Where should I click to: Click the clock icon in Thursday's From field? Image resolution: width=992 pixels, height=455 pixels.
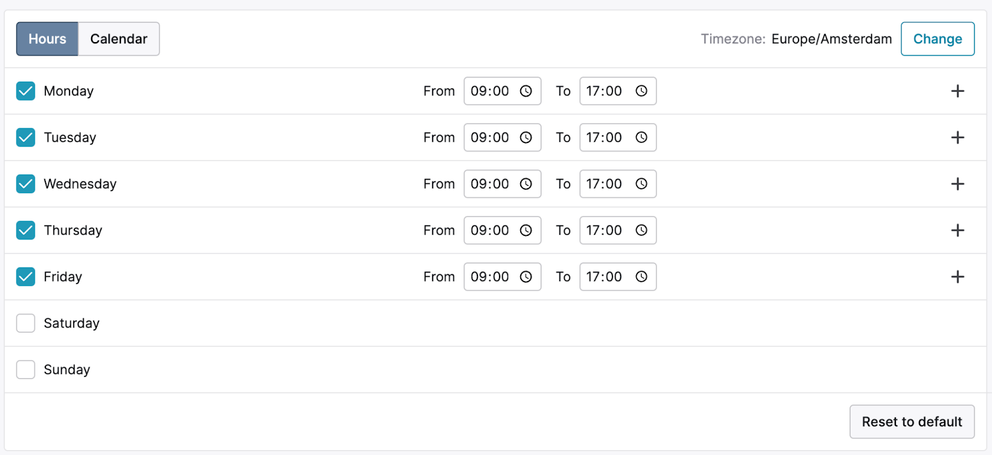pos(526,230)
